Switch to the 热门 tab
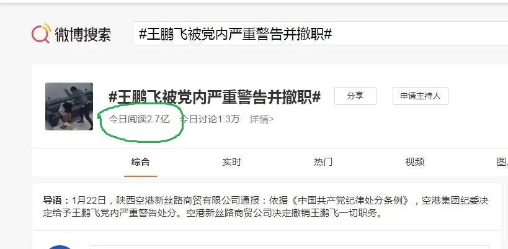Image resolution: width=508 pixels, height=249 pixels. [x=323, y=162]
